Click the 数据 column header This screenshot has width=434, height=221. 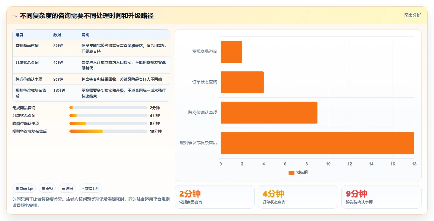point(57,35)
